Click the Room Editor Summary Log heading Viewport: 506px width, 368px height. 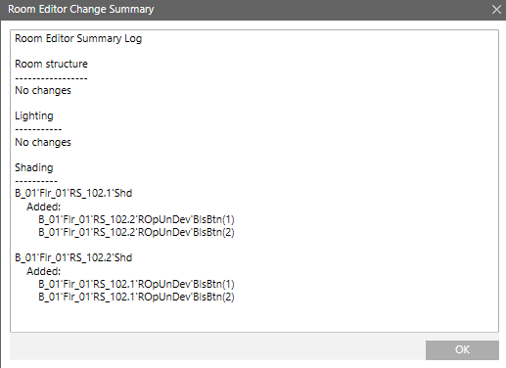(78, 38)
